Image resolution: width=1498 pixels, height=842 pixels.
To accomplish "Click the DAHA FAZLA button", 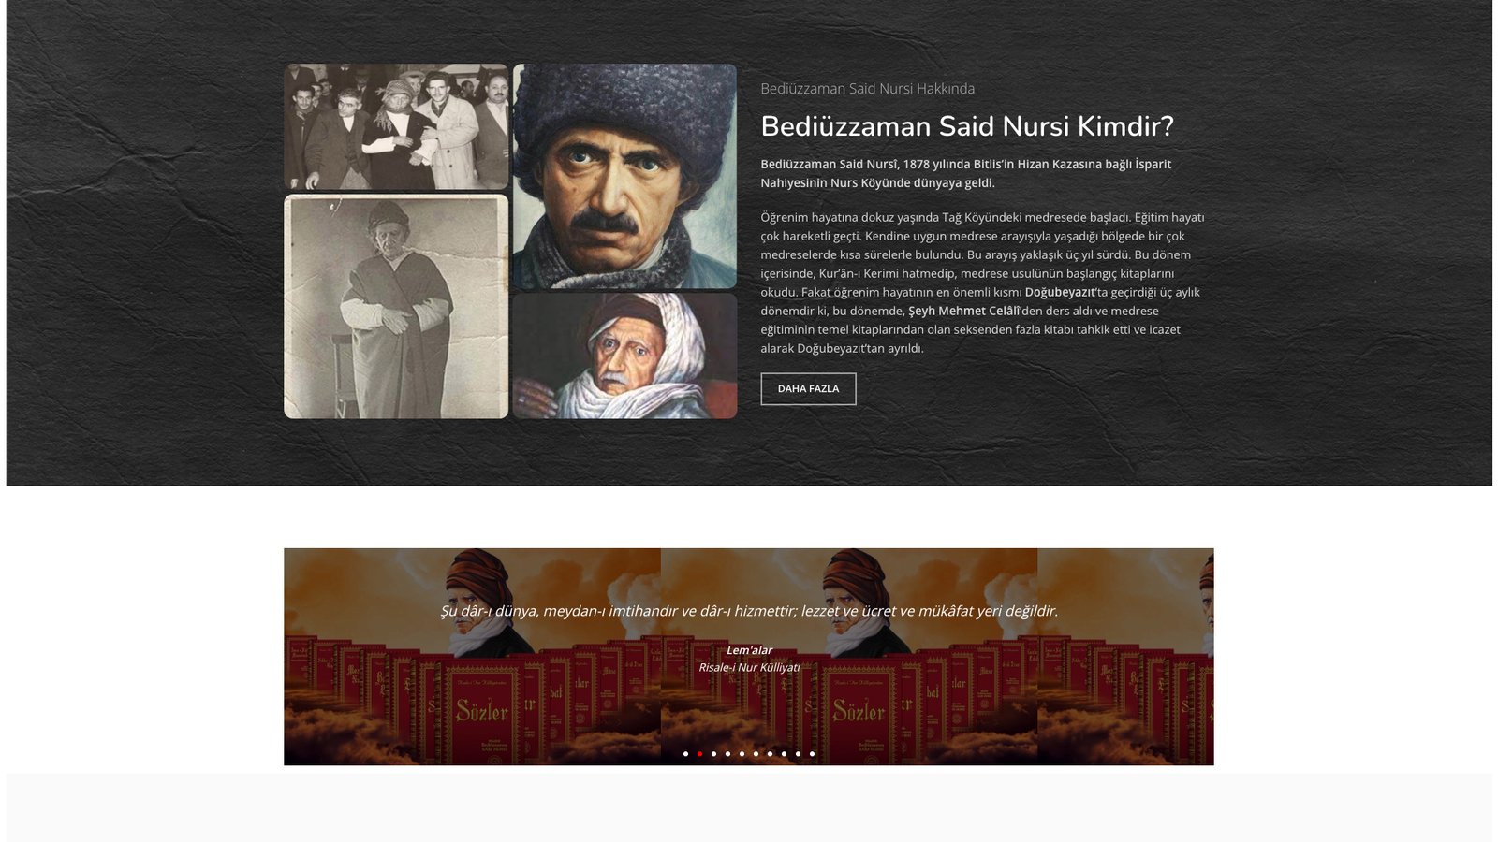I will tap(808, 388).
